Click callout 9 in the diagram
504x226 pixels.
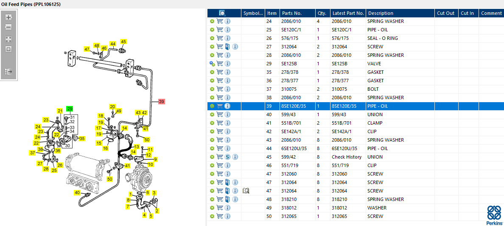156,159
